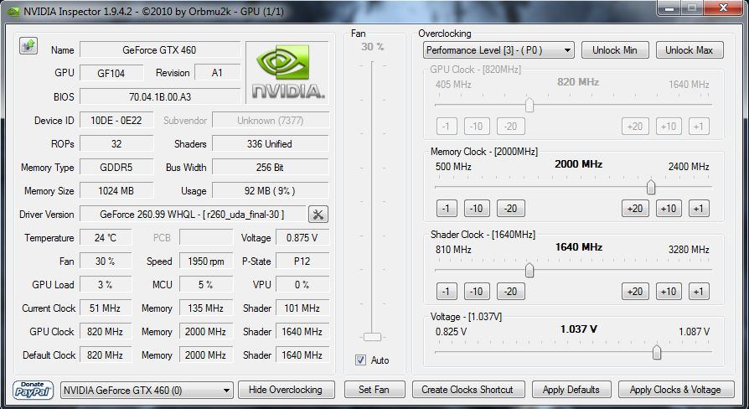Click GPU Clock -20 button

(x=511, y=127)
